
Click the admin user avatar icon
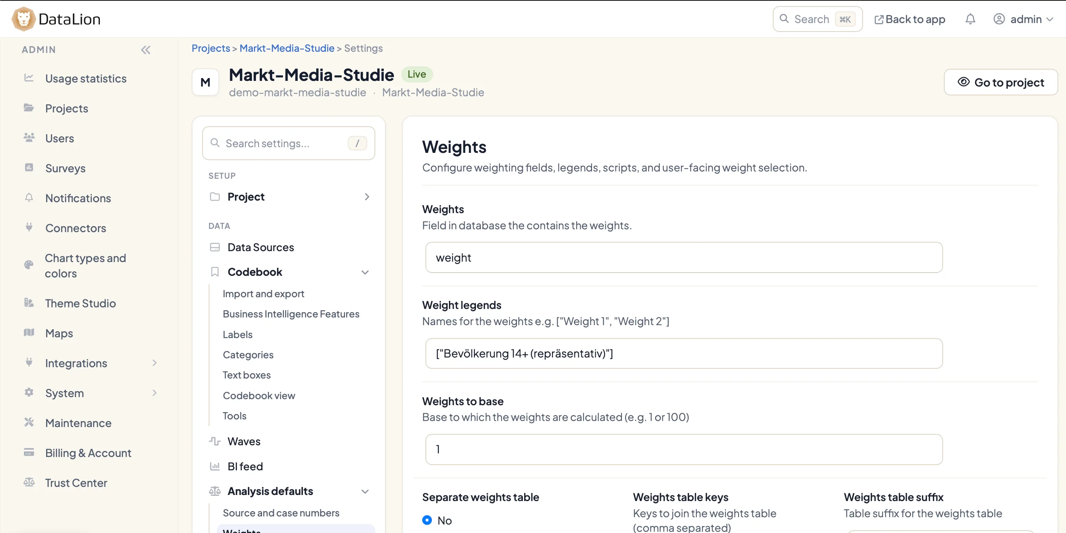click(999, 19)
